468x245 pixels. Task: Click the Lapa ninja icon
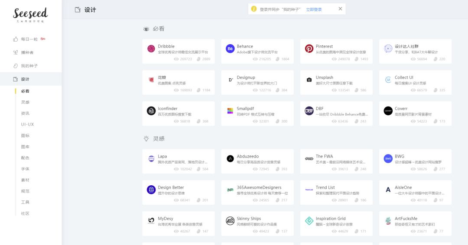tap(151, 158)
